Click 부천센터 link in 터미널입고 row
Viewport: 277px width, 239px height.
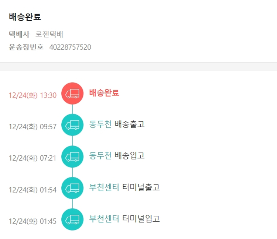point(104,219)
